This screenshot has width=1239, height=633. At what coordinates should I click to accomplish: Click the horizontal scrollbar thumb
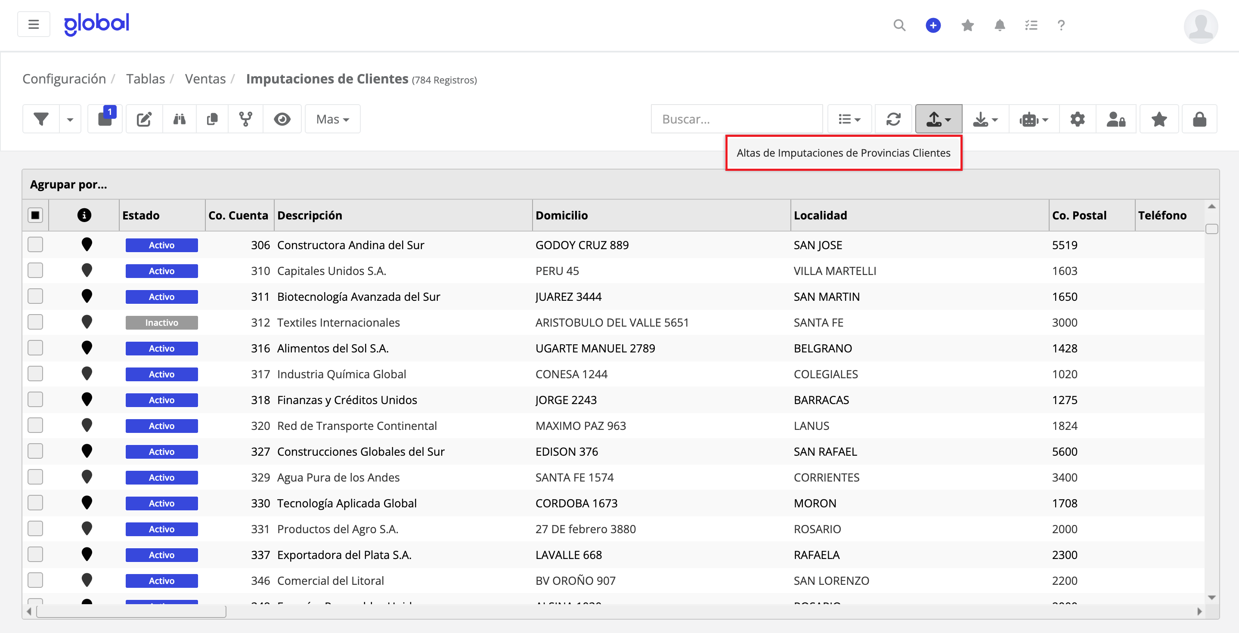131,611
